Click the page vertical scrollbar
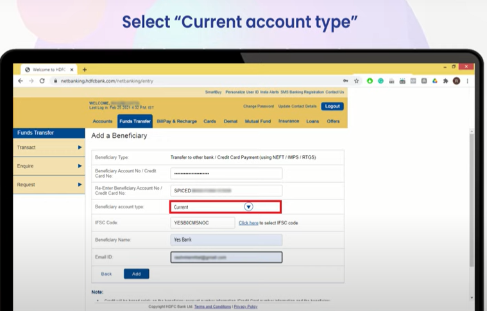The width and height of the screenshot is (487, 311). [472, 201]
